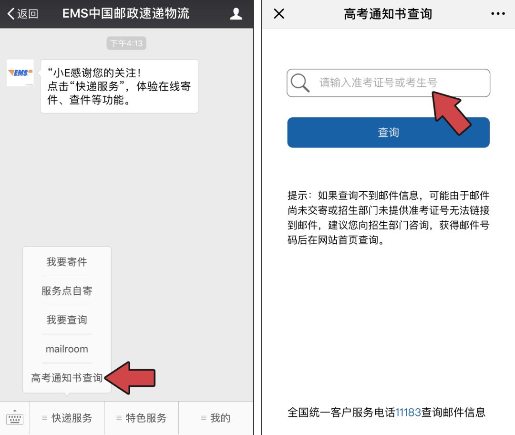This screenshot has width=515, height=435.
Task: Open the mailroom menu entry
Action: click(67, 349)
